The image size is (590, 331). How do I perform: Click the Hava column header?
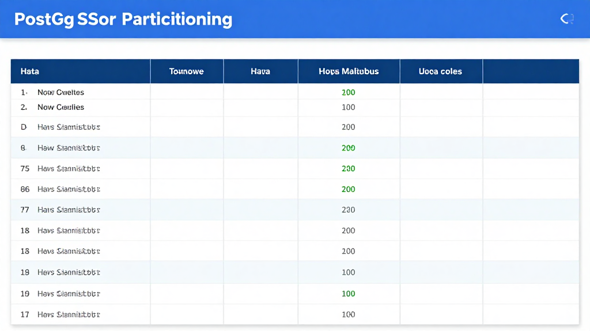(260, 71)
